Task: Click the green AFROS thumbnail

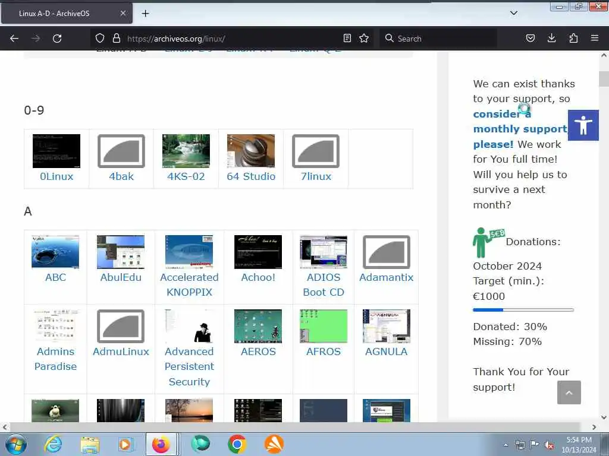Action: [x=324, y=326]
